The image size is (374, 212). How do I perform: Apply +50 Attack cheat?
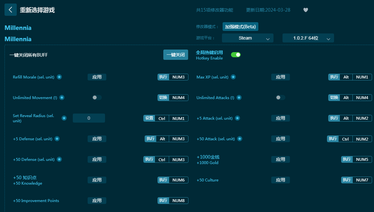281,139
